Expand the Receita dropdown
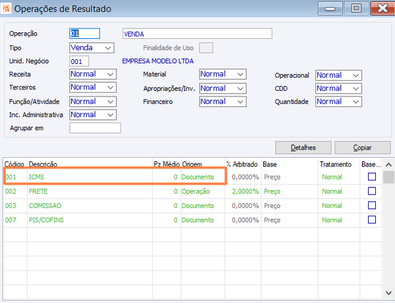This screenshot has height=303, width=395. coord(93,74)
